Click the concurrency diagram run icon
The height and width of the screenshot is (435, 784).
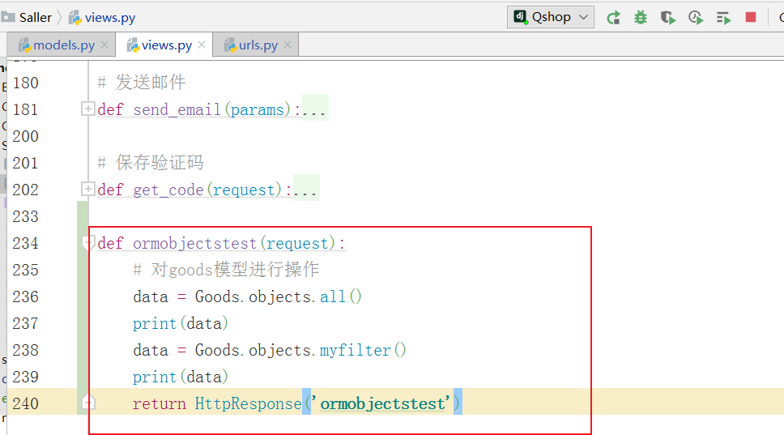click(723, 18)
